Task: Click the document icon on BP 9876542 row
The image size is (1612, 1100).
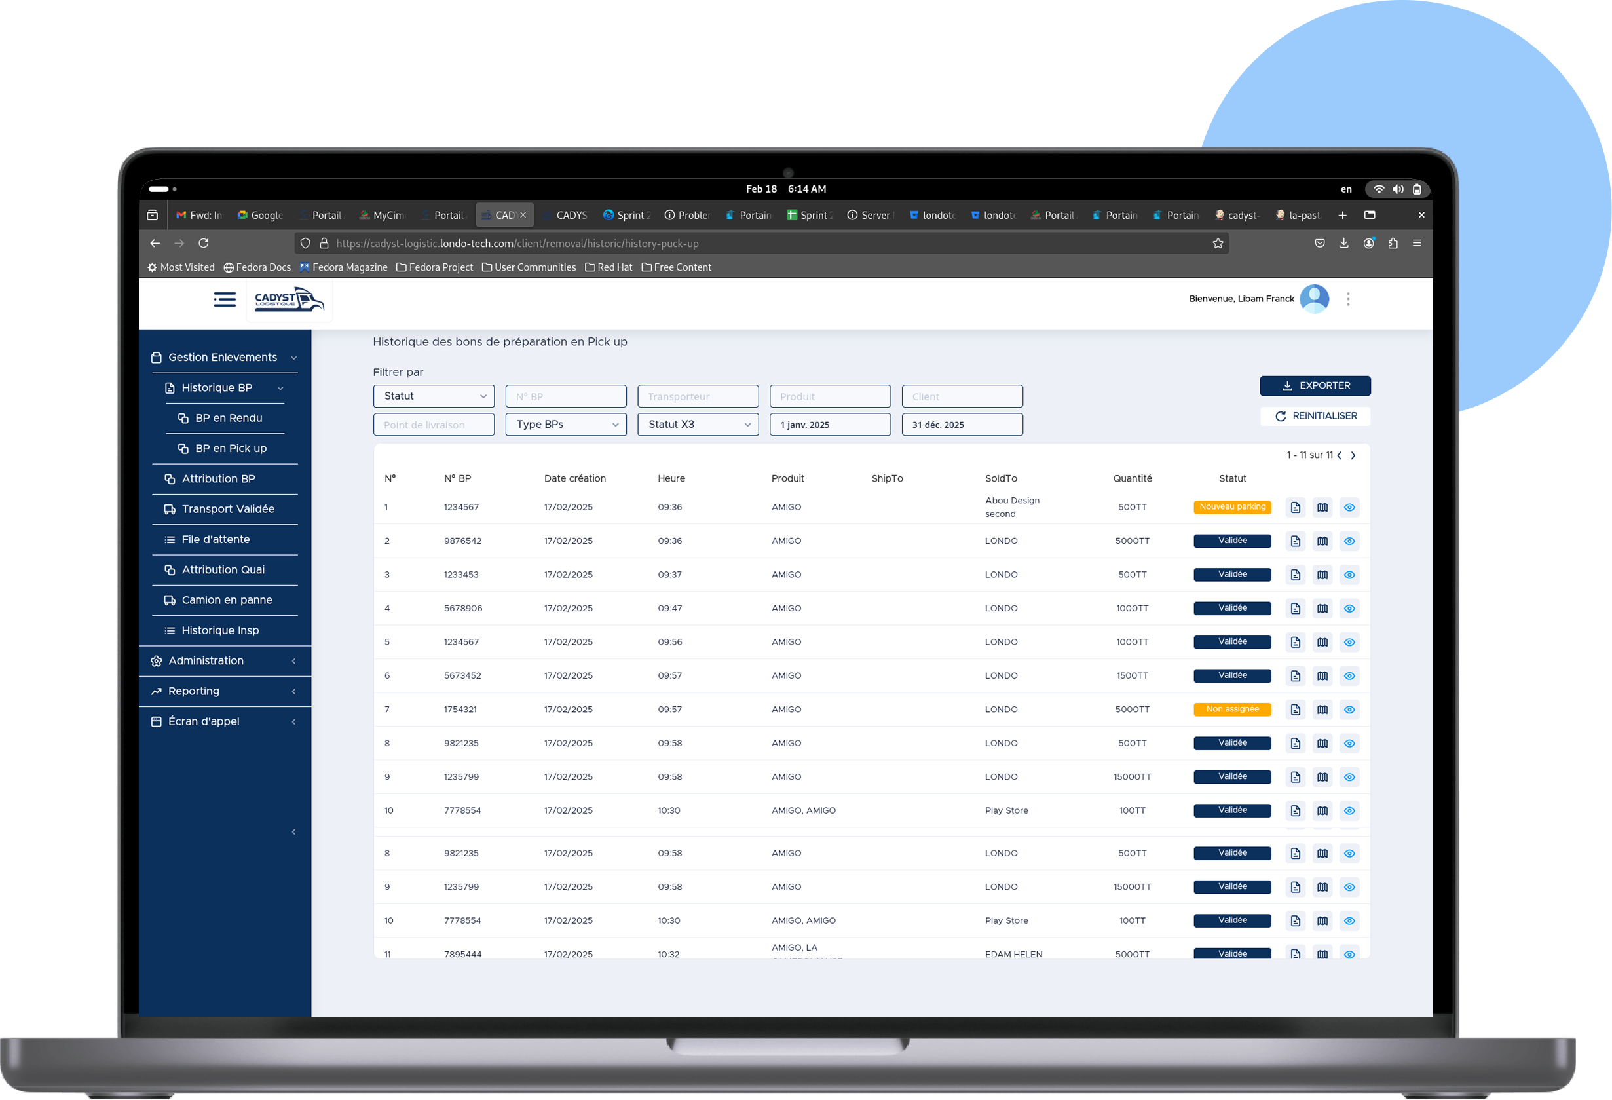Action: 1296,541
